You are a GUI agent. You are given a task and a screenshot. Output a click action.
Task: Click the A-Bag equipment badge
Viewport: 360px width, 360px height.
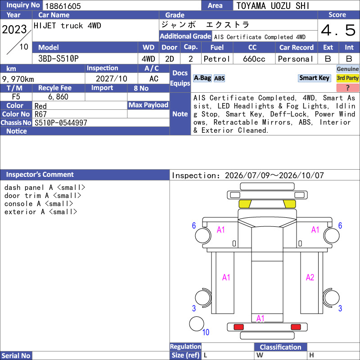pyautogui.click(x=202, y=78)
